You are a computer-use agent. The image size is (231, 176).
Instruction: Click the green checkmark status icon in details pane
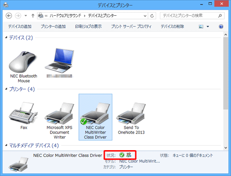pos(122,155)
